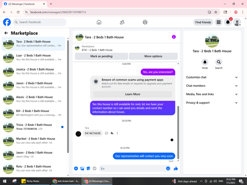247x185 pixels.
Task: Open the Hot days ahead weather widget
Action: pos(184,181)
